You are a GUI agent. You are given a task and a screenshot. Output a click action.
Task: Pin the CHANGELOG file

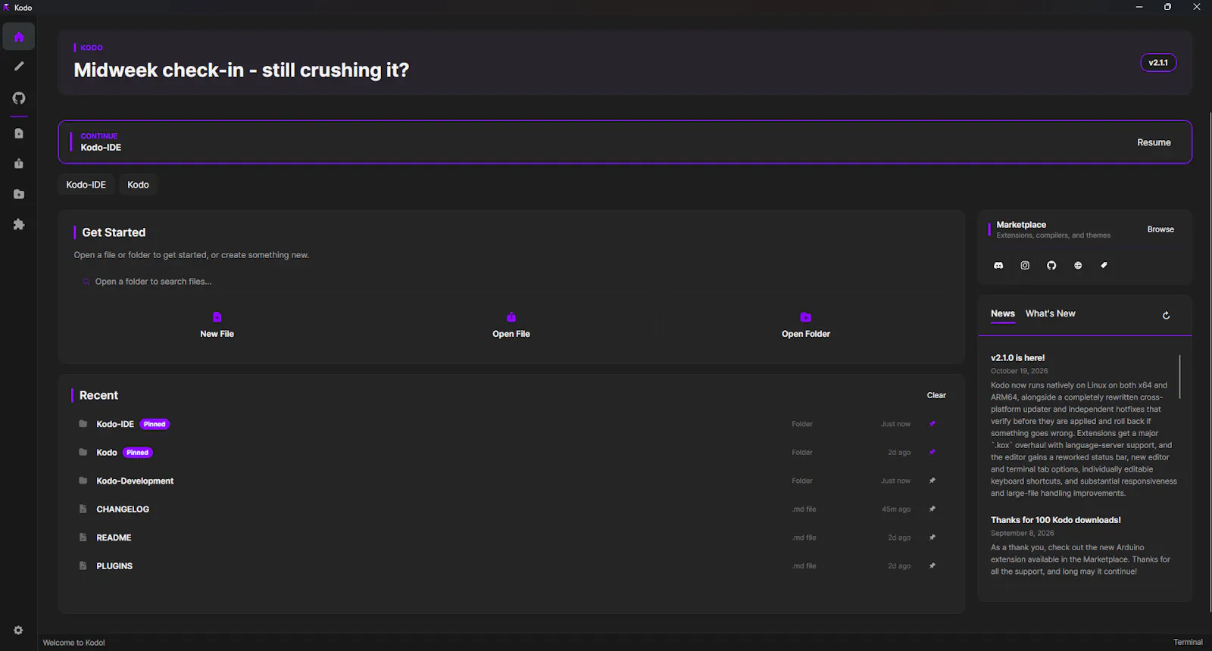coord(932,509)
